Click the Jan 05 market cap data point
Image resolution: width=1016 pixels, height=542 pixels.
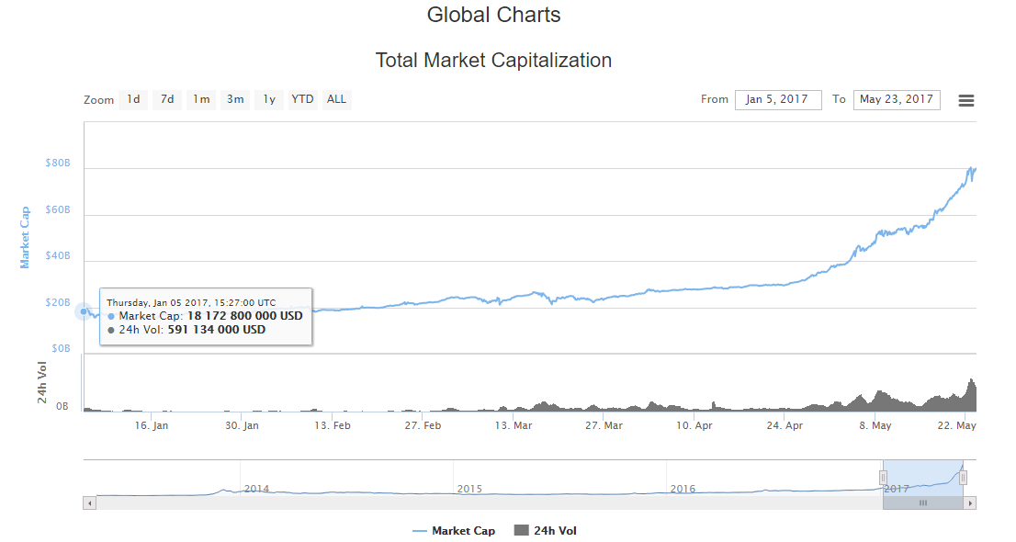(x=84, y=311)
